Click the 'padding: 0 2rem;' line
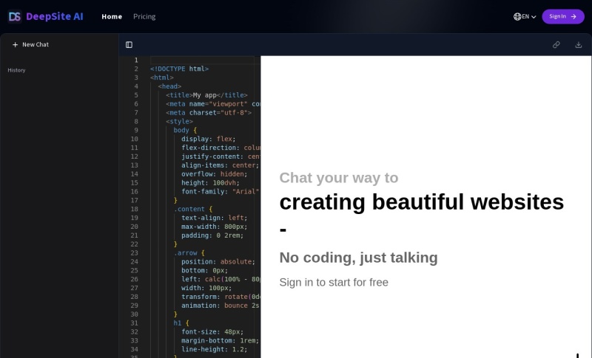This screenshot has height=358, width=592. click(x=212, y=235)
